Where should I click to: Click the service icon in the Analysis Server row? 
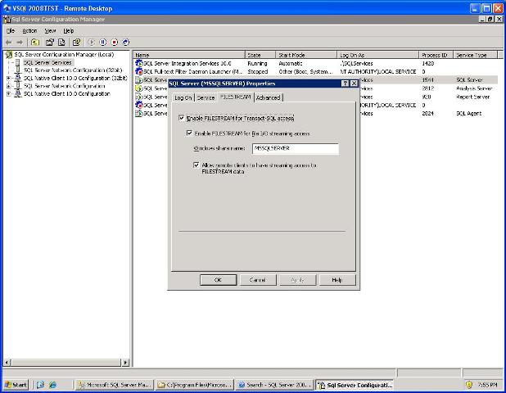click(x=139, y=88)
